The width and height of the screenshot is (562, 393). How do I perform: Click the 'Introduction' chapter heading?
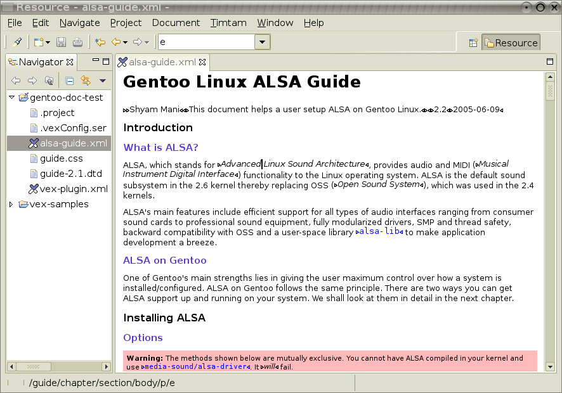[x=158, y=128]
